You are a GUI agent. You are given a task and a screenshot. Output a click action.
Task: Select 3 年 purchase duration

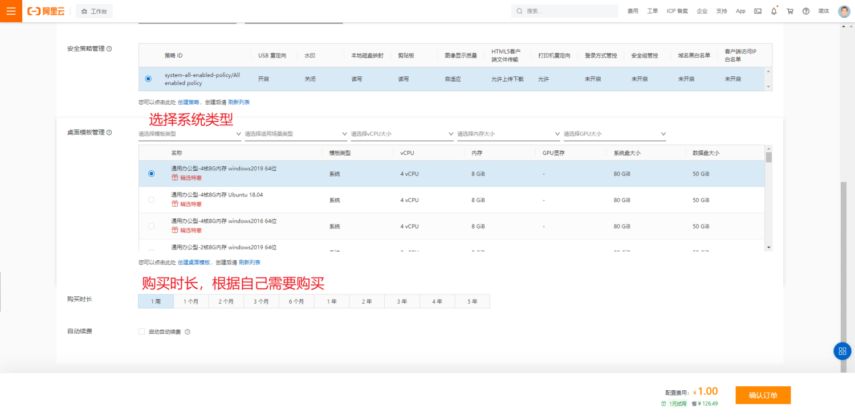(402, 301)
